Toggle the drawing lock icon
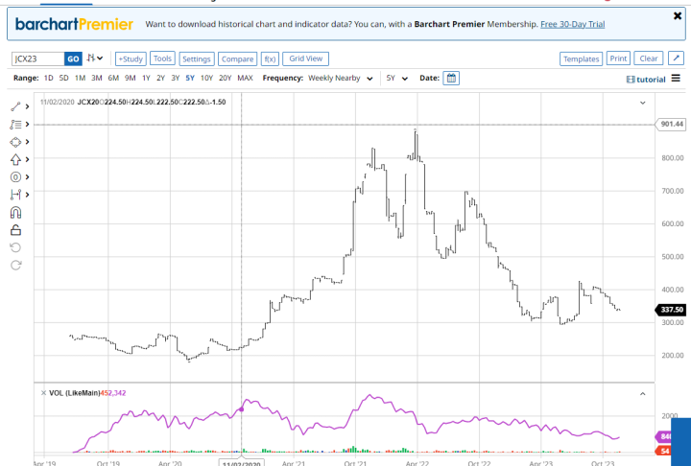The width and height of the screenshot is (691, 466). (x=15, y=230)
